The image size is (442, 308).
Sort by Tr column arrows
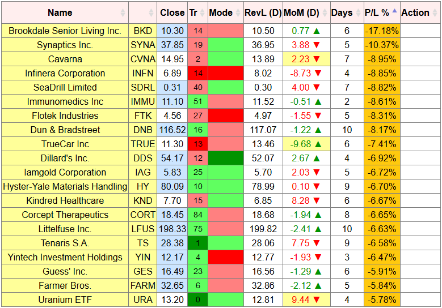202,12
